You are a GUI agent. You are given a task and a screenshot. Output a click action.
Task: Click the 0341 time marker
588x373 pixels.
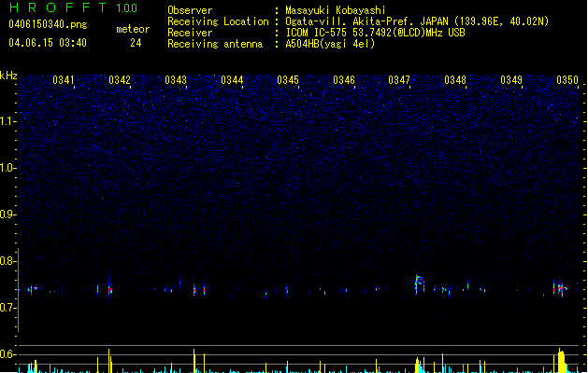coord(64,80)
